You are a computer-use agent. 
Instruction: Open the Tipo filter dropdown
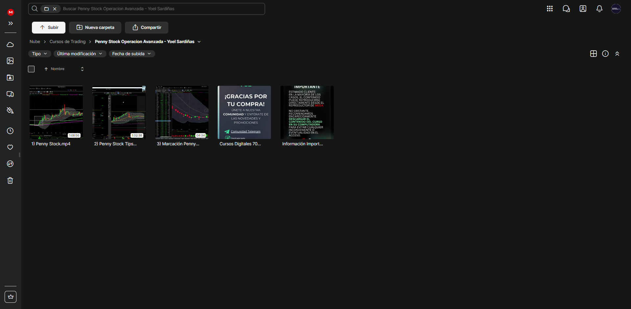[39, 54]
